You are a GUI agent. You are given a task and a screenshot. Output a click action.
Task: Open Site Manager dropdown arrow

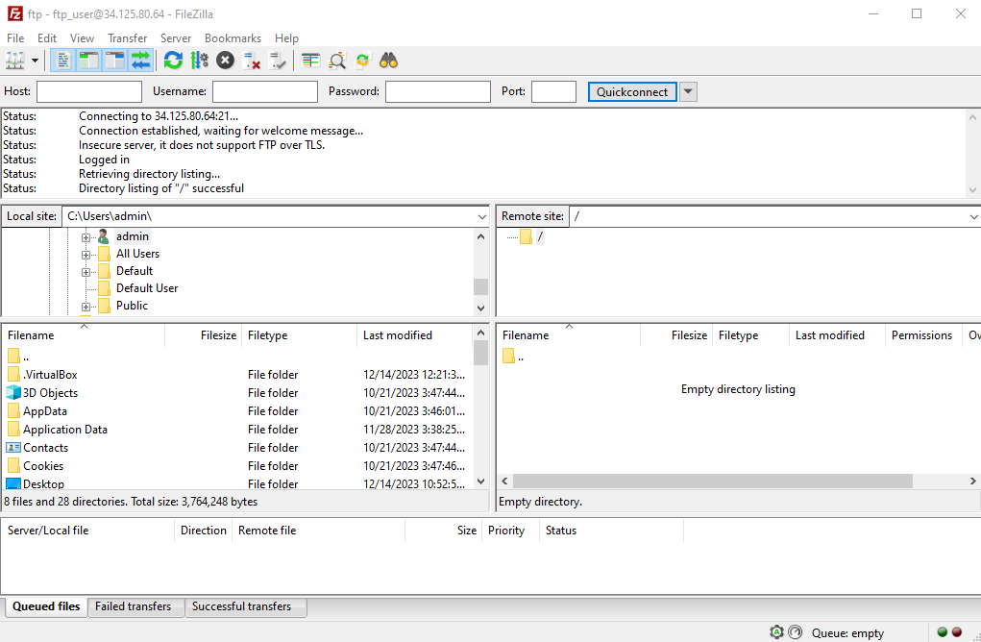pos(35,61)
